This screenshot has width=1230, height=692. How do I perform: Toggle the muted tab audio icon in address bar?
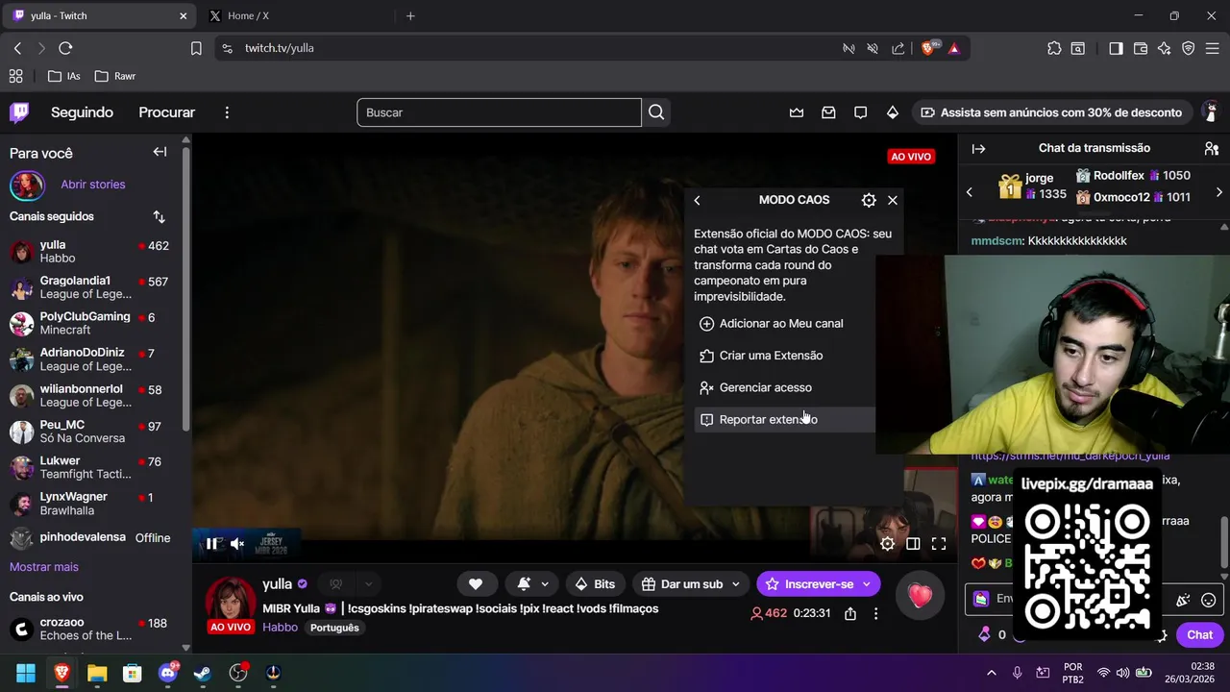click(873, 48)
